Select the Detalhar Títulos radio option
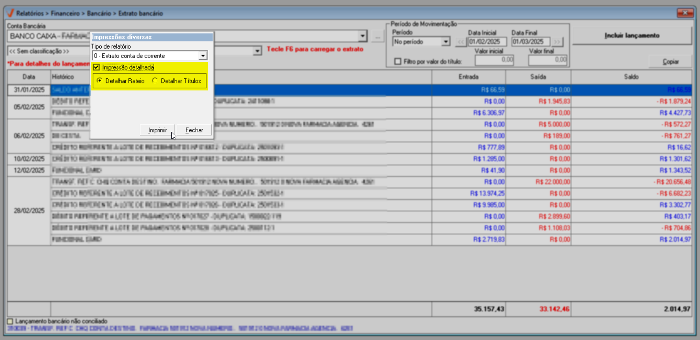 155,81
